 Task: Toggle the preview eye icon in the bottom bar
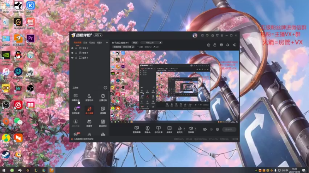(211, 130)
